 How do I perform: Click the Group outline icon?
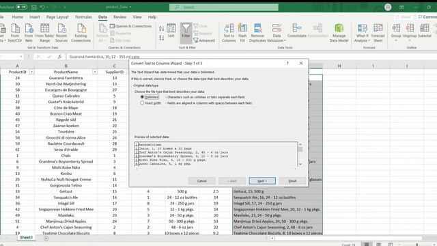pyautogui.click(x=396, y=32)
